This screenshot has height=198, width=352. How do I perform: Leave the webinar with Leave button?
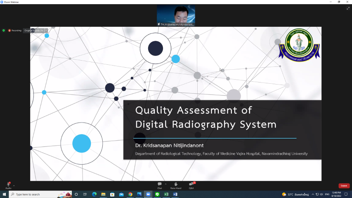[x=344, y=186]
